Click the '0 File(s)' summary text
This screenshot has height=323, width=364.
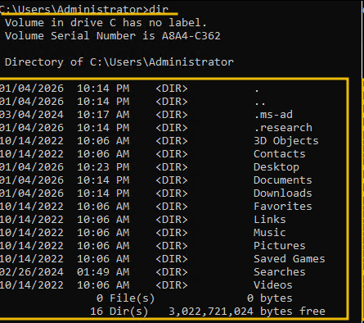click(x=126, y=298)
